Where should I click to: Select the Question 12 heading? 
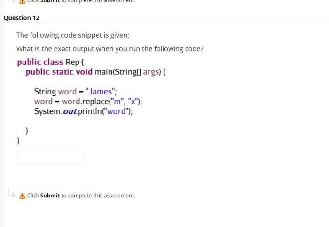(22, 18)
